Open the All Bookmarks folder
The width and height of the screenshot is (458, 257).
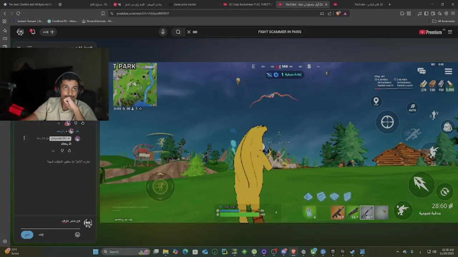(444, 21)
